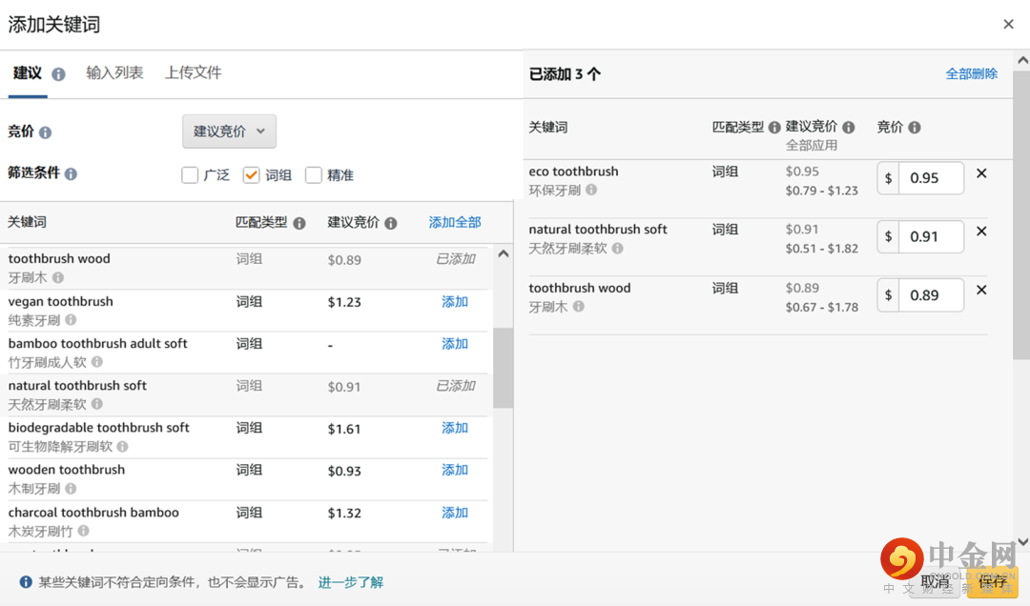Remove eco toothbrush keyword with X icon
This screenshot has height=606, width=1030.
pos(981,173)
